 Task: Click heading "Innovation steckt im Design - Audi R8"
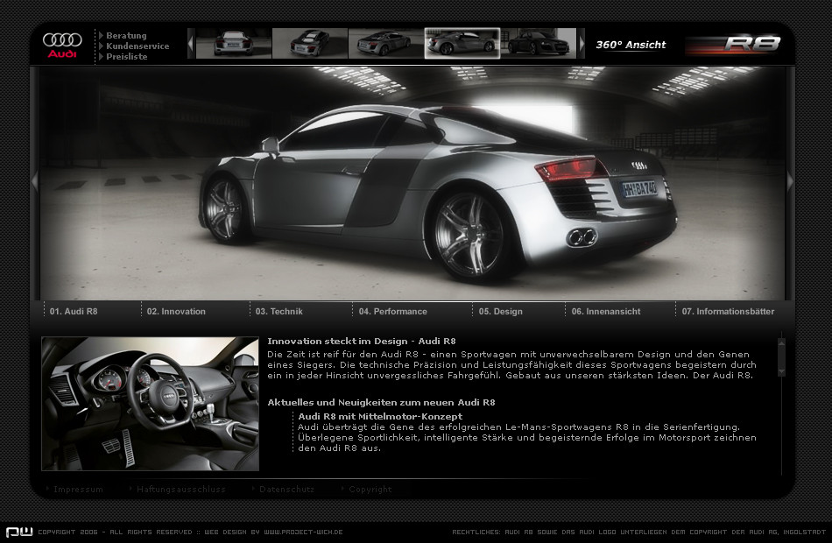point(362,342)
